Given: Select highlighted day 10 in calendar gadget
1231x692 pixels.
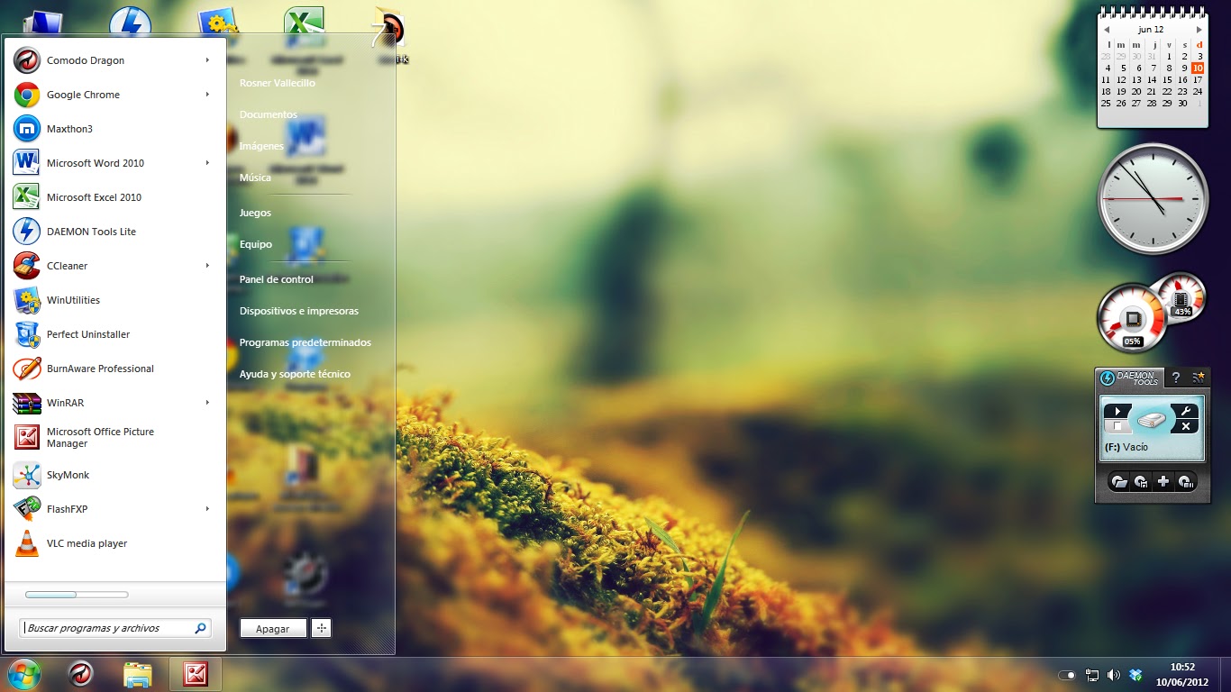Looking at the screenshot, I should click(1198, 68).
